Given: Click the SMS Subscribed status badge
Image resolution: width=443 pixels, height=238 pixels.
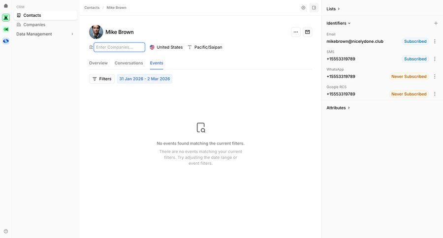Looking at the screenshot, I should (x=415, y=59).
